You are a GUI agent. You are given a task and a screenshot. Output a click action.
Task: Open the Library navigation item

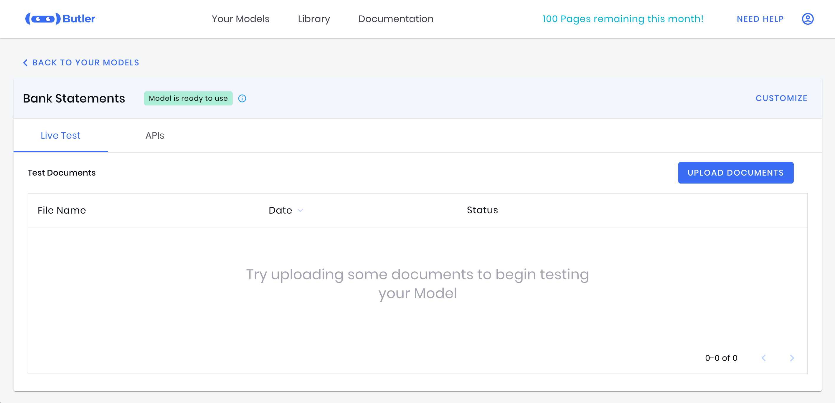[x=314, y=19]
